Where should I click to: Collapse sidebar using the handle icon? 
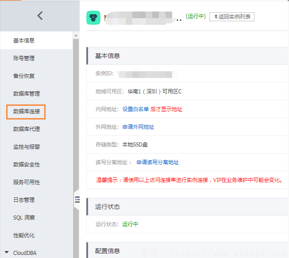click(x=76, y=200)
